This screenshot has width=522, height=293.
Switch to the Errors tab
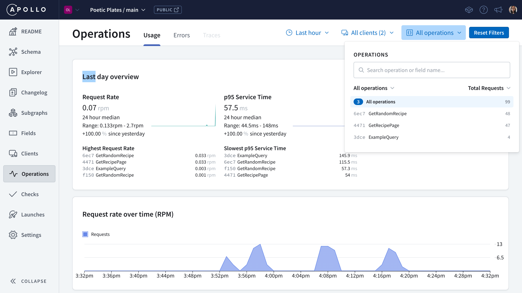coord(181,35)
